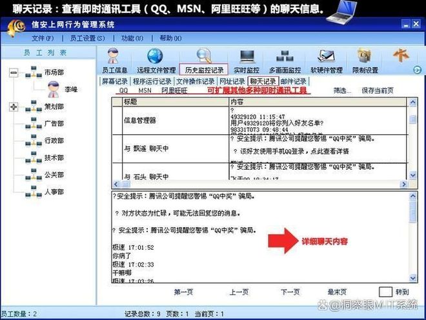The image size is (426, 320).
Task: Click the orange arrow toolbar icon
Action: 401,55
